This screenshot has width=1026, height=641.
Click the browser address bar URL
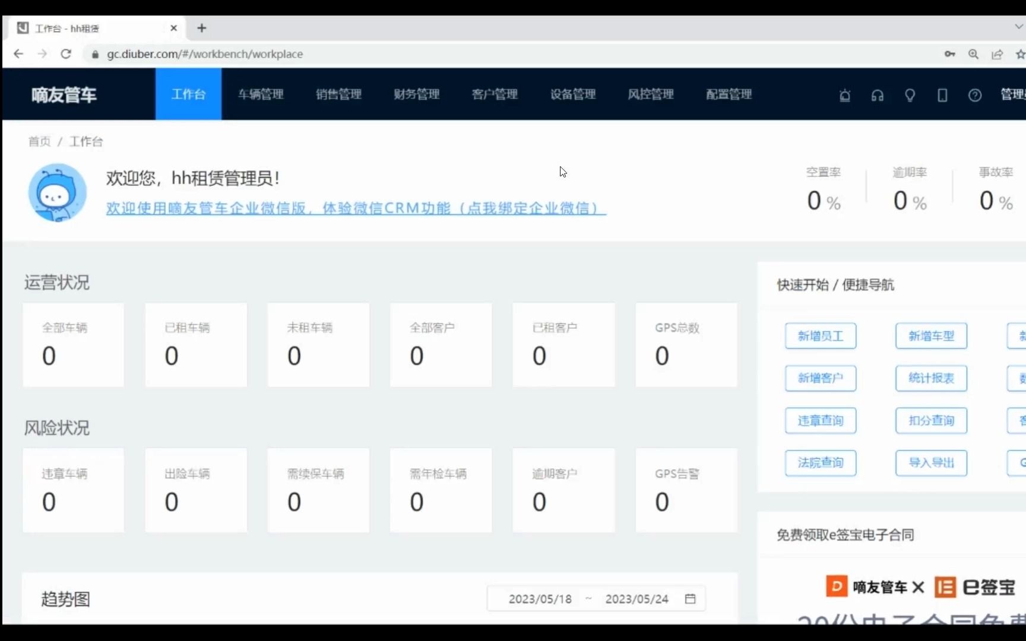tap(205, 54)
